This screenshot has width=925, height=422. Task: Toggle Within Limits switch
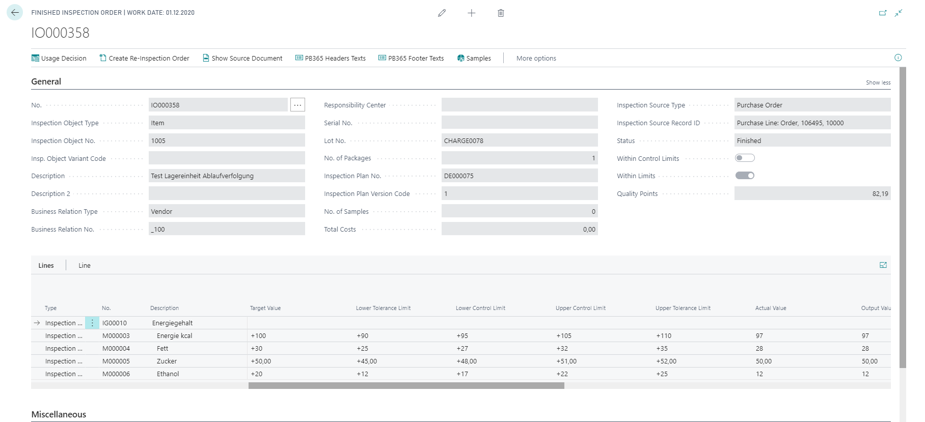coord(745,176)
